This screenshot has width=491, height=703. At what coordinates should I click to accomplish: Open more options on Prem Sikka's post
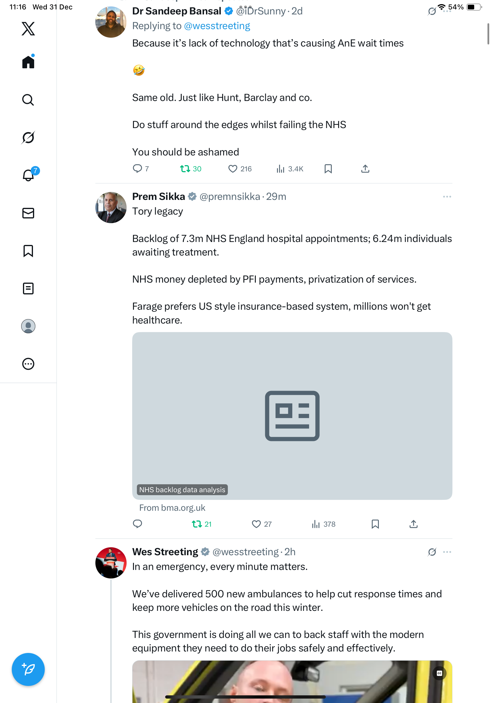point(447,197)
